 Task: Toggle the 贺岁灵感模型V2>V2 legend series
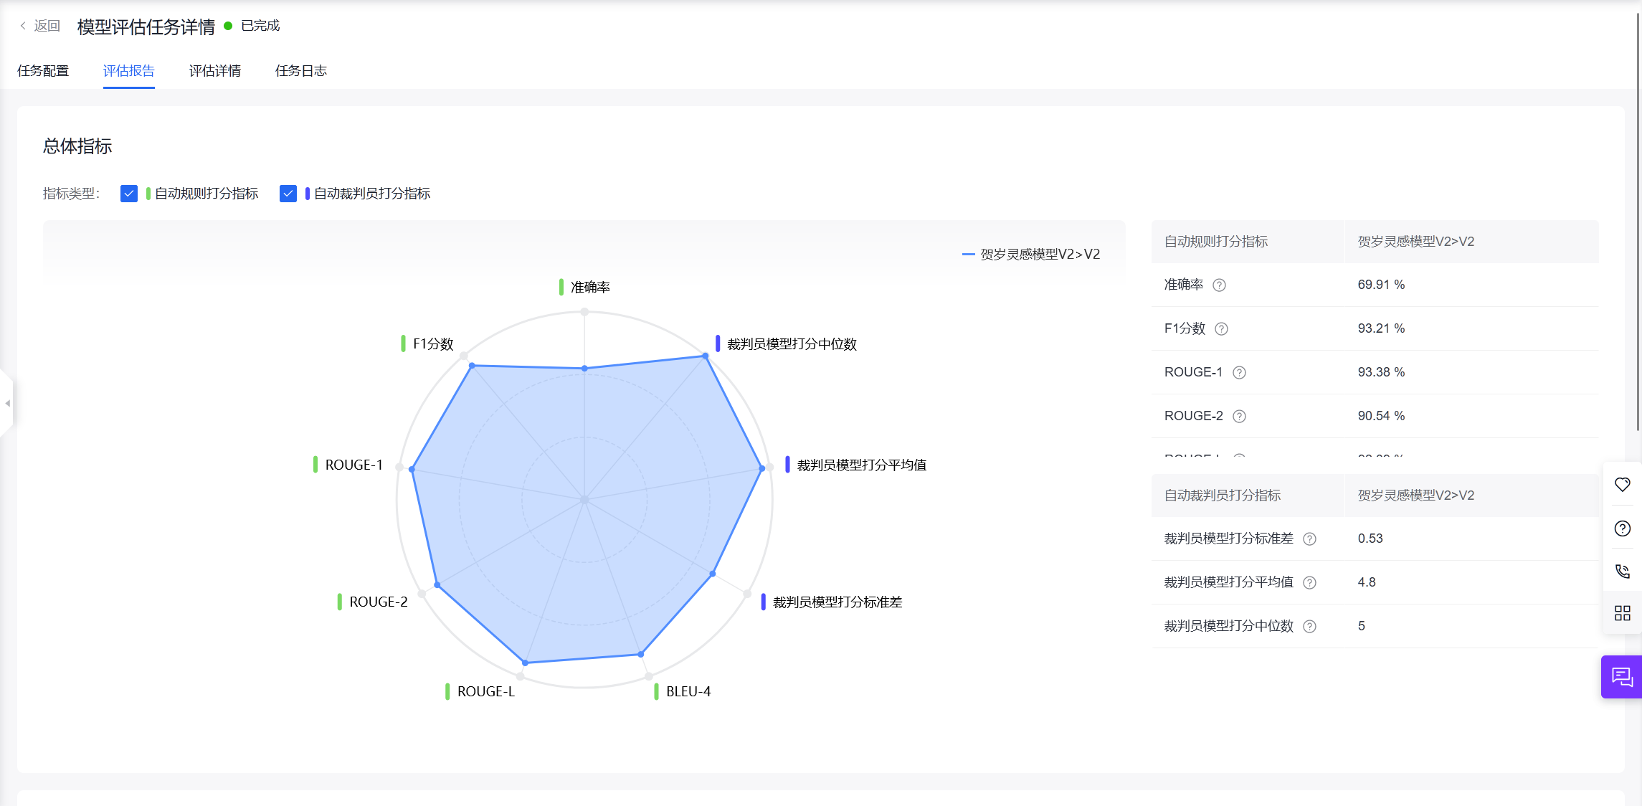1031,255
